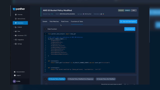Expand the Integrations menu arrow
This screenshot has height=90, width=160.
point(14,39)
